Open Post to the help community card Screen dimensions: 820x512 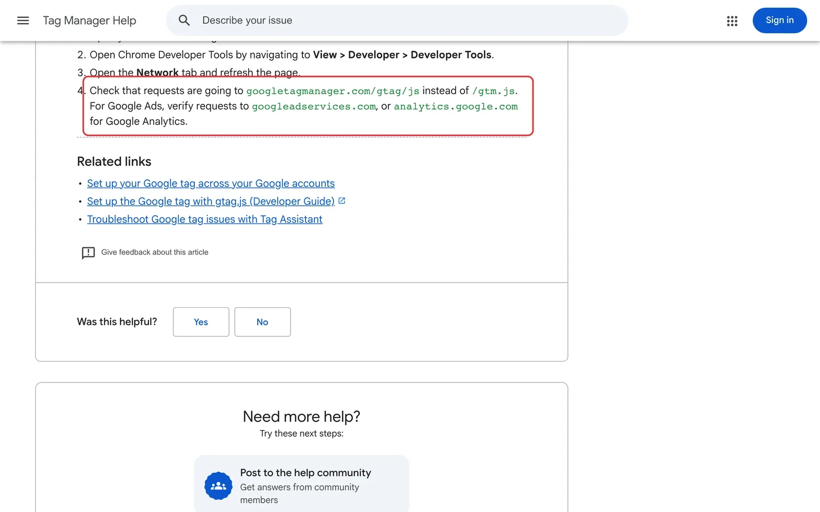tap(301, 485)
